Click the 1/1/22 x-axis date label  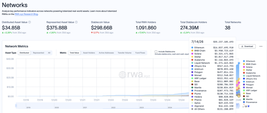111,100
